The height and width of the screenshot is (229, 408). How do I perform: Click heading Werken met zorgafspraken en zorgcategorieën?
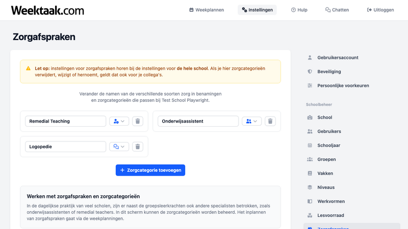point(83,196)
